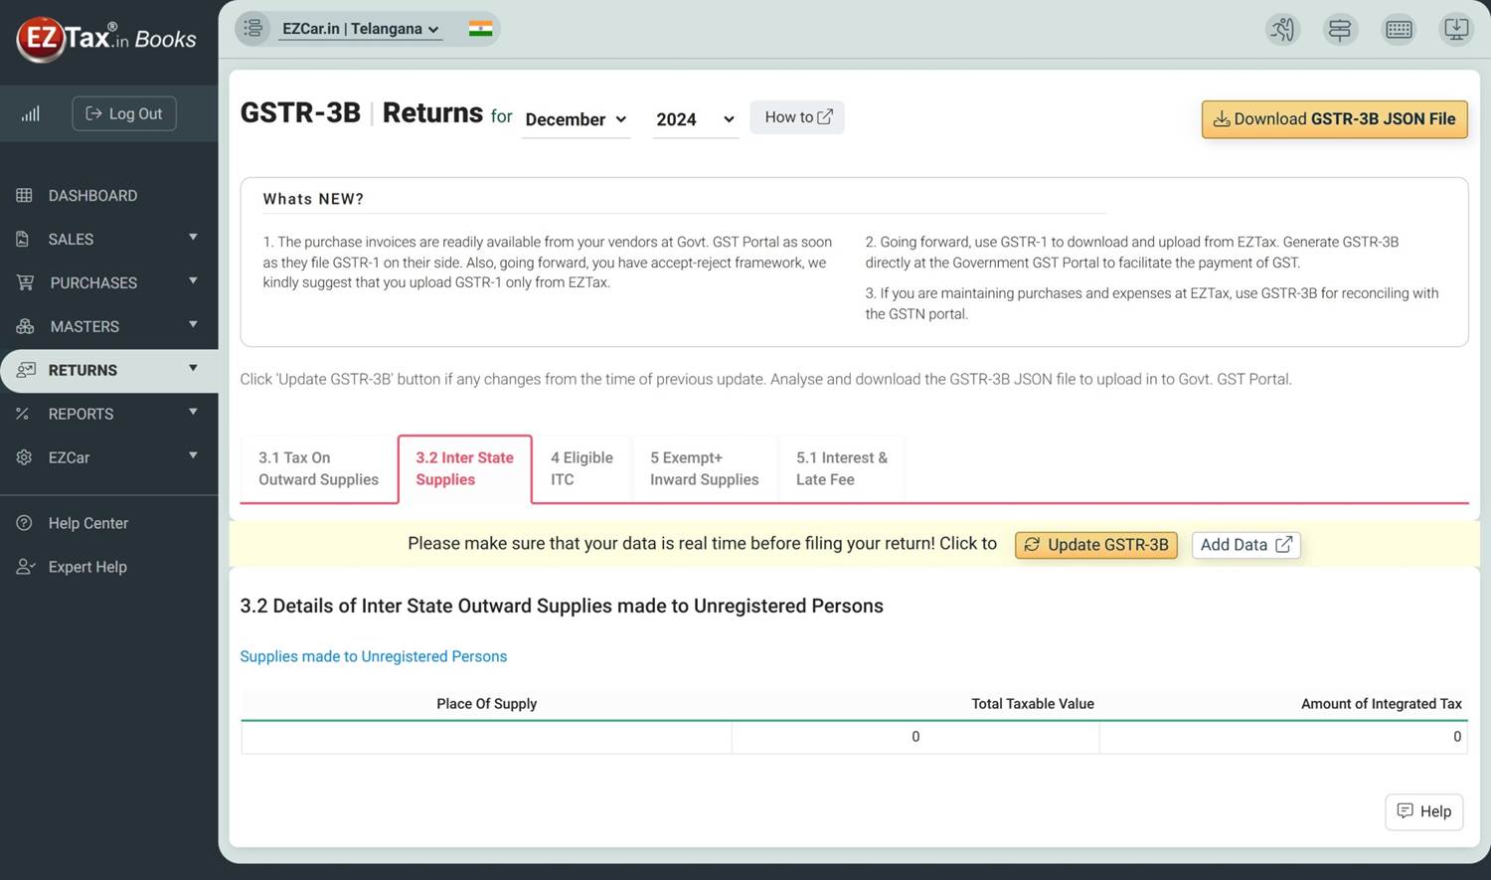Download the GSTR-3B JSON File
Image resolution: width=1491 pixels, height=880 pixels.
pos(1334,118)
